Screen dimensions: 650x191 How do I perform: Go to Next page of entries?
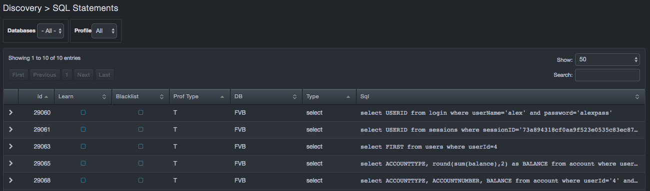click(83, 75)
